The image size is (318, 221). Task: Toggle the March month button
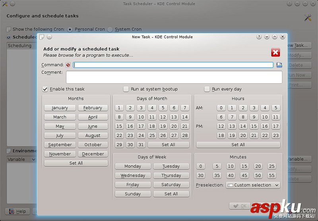pyautogui.click(x=60, y=117)
